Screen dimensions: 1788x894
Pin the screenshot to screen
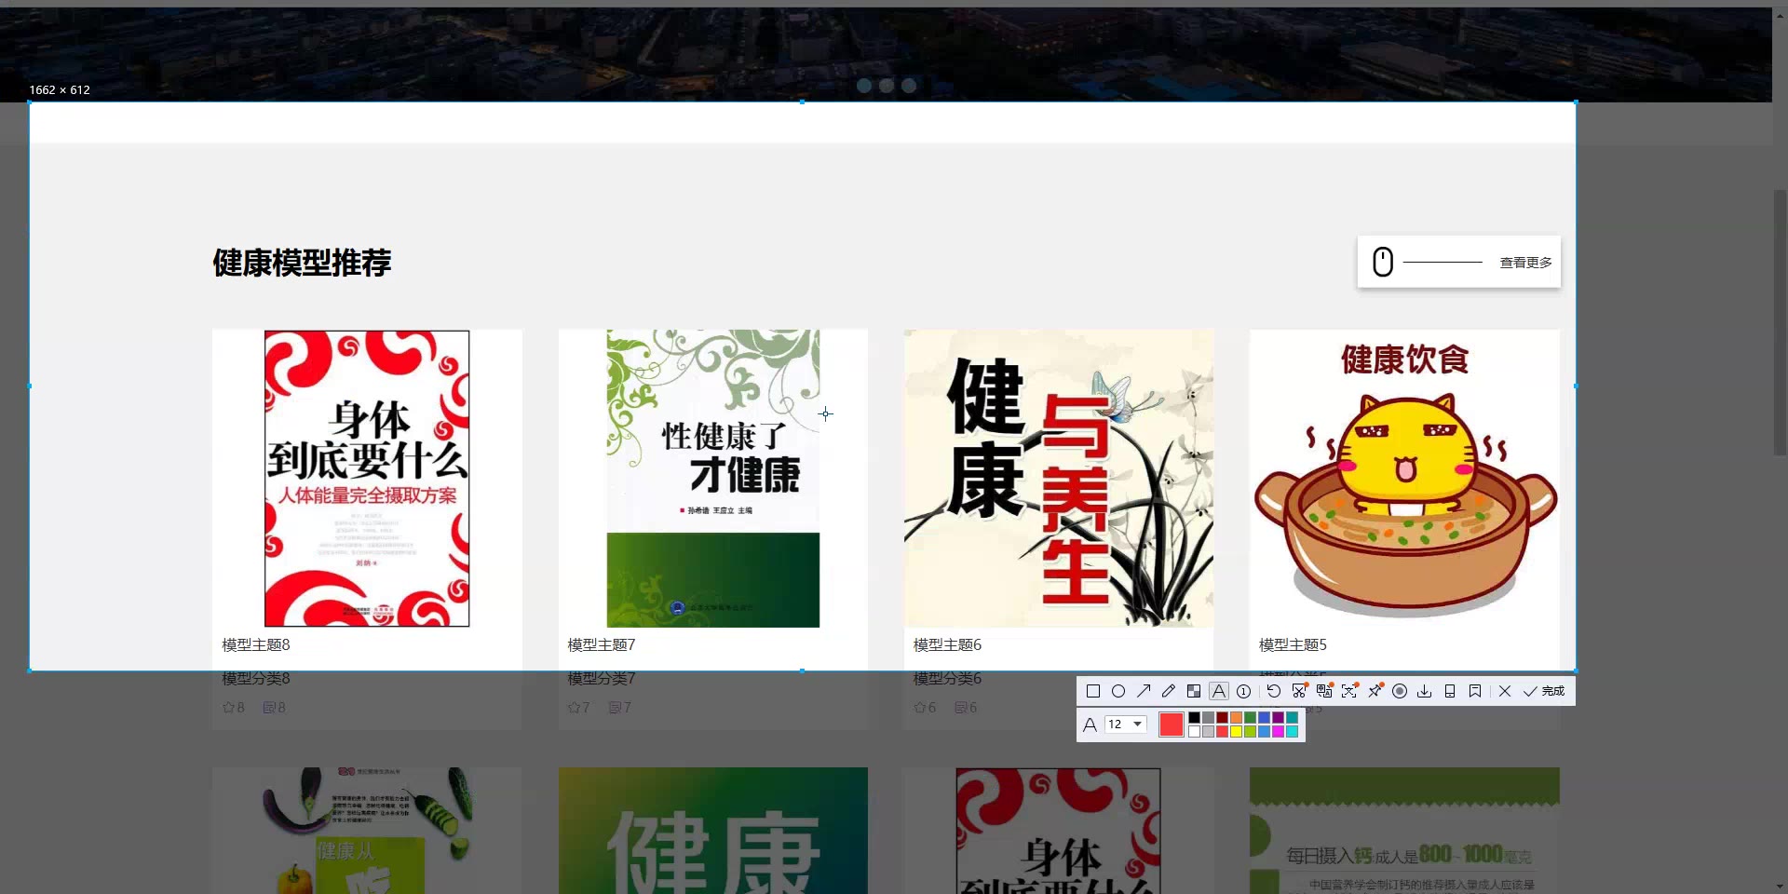tap(1375, 691)
